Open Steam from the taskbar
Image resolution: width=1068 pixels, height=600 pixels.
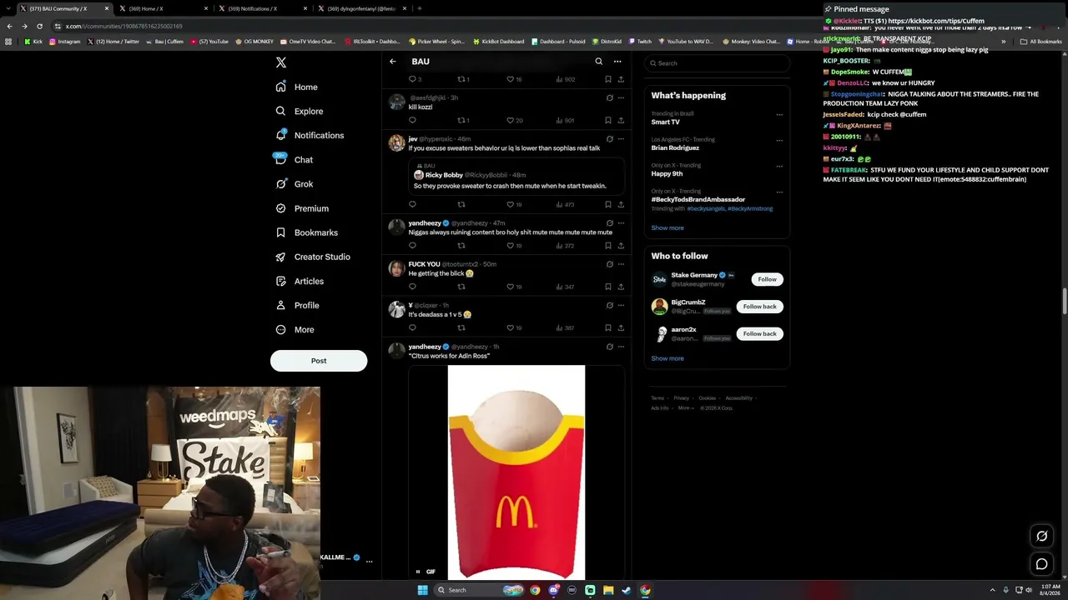[627, 590]
